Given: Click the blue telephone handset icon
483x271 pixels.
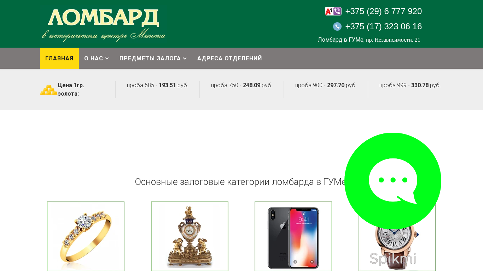Looking at the screenshot, I should 337,26.
